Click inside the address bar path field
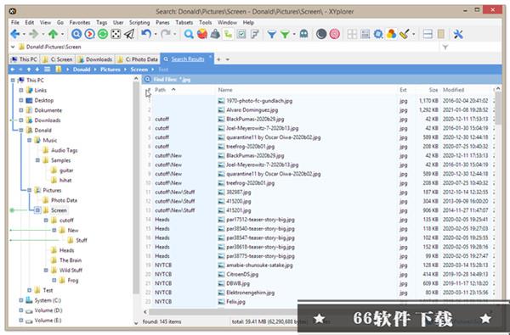 (228, 47)
